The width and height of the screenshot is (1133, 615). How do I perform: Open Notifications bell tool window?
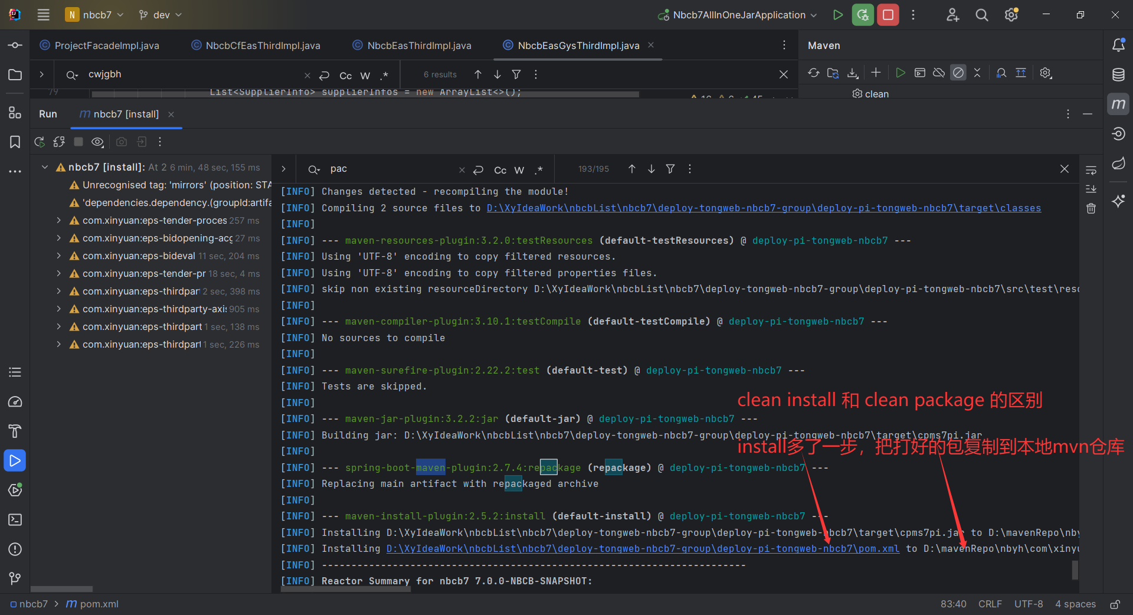coord(1118,45)
